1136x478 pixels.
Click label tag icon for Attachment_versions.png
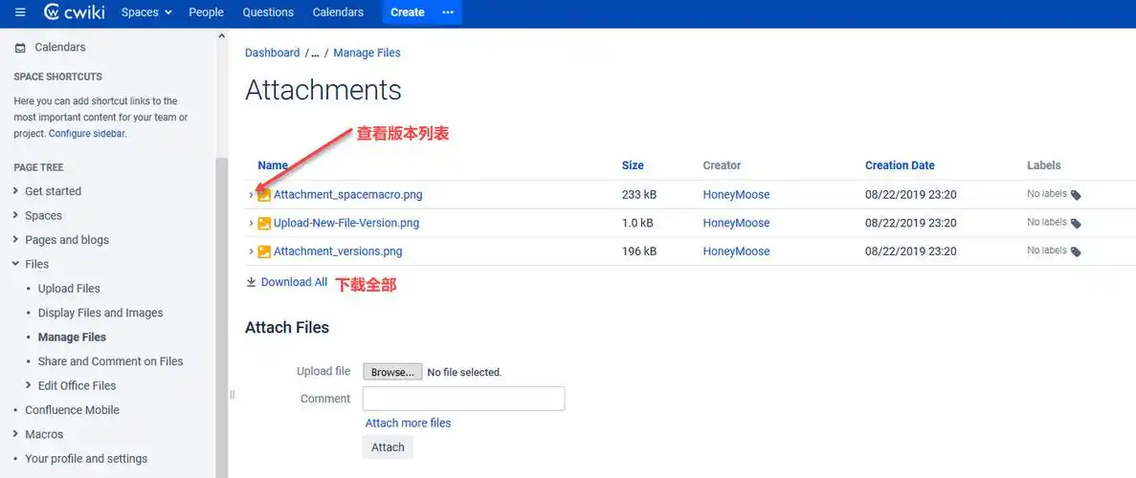click(1076, 251)
